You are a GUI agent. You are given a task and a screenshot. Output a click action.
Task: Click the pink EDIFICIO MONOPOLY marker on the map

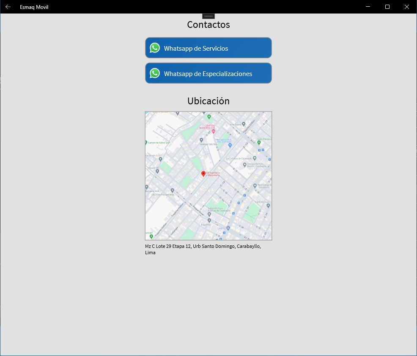[x=213, y=131]
